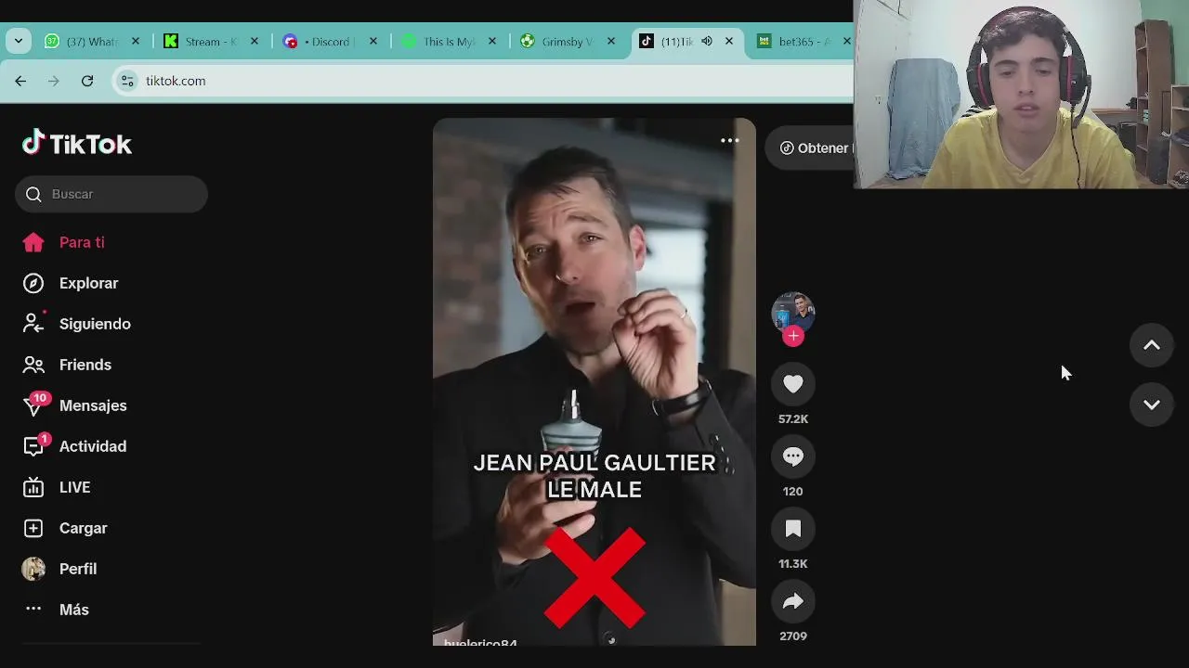Click the 2709 shares count
This screenshot has height=668, width=1189.
coord(793,636)
